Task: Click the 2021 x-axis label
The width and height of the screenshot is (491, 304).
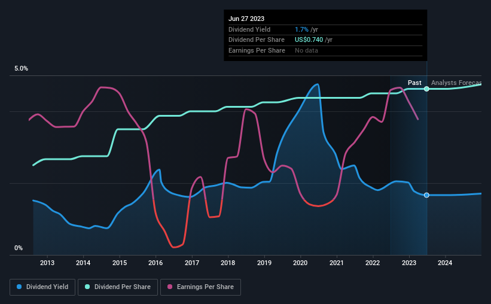Action: 337,263
